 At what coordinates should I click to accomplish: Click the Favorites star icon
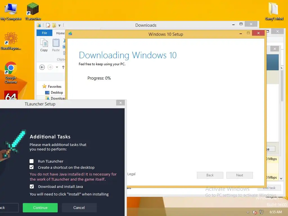tap(44, 86)
